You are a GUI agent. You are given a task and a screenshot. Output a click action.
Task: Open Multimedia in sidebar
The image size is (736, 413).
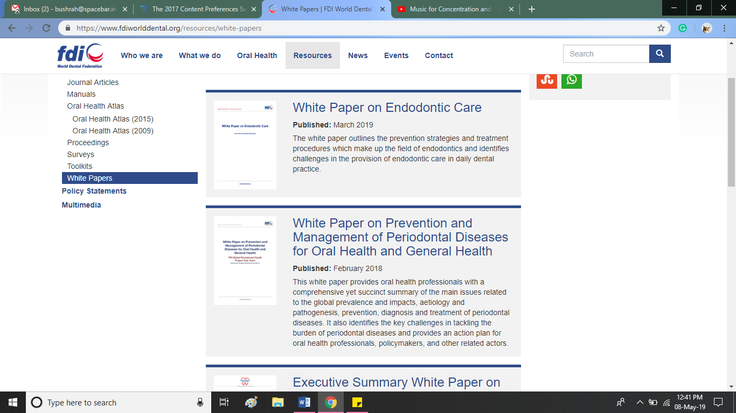tap(81, 205)
